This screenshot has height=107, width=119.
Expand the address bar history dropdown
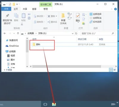[x=73, y=34]
